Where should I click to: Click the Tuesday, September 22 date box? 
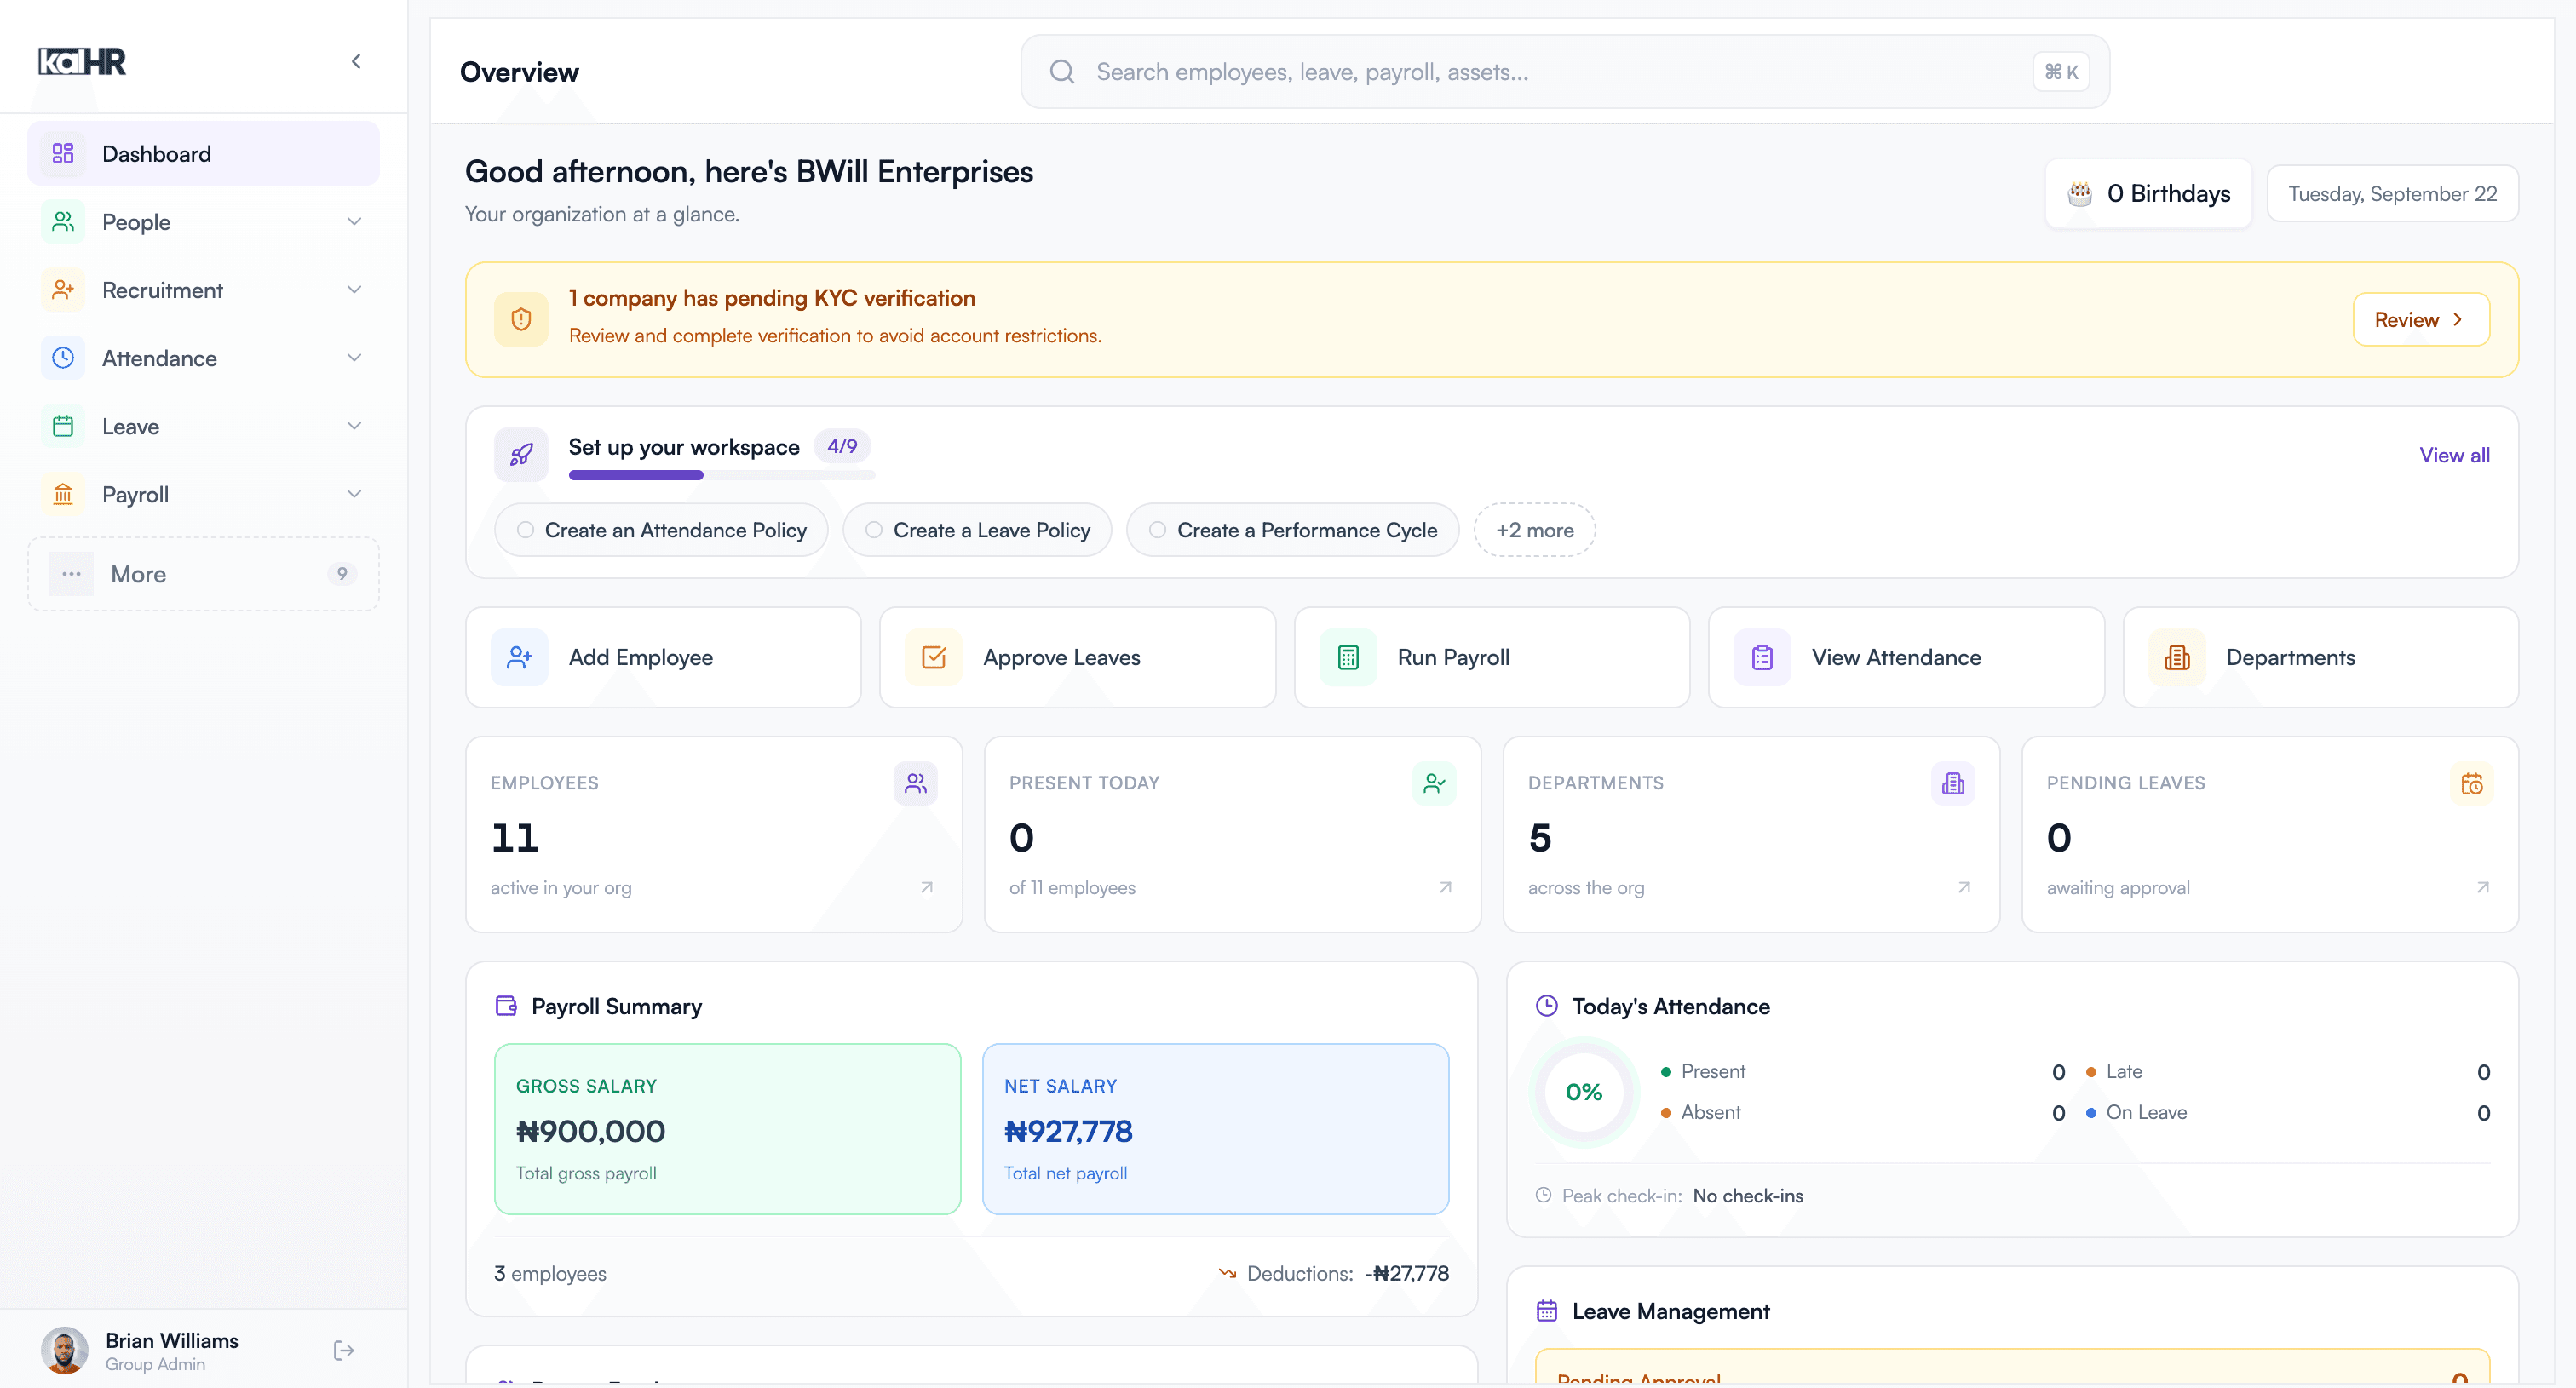(2392, 192)
